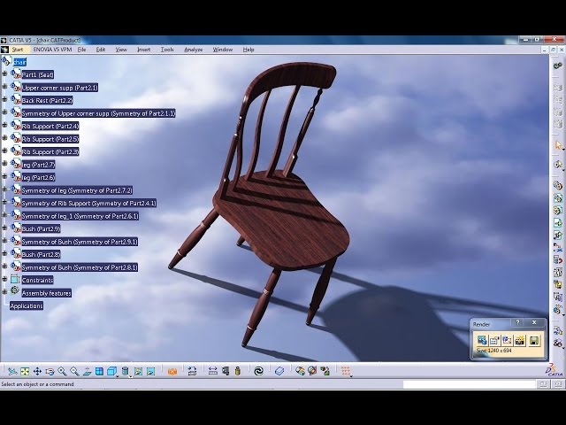Open the orange Capture camera tool
Viewport: 566px width, 425px height.
(x=172, y=371)
